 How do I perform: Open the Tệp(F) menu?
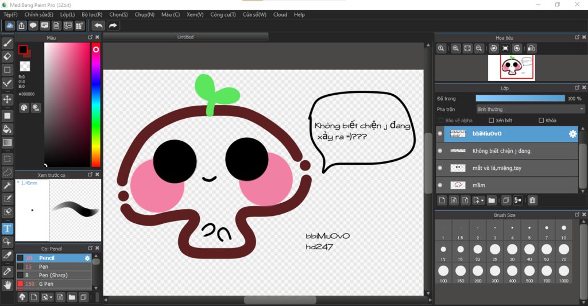coord(10,14)
